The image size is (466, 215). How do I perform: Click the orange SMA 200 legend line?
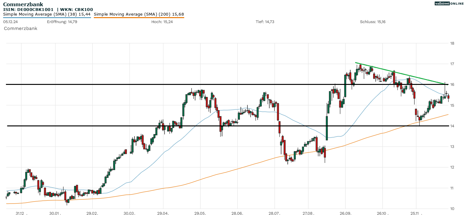click(139, 17)
